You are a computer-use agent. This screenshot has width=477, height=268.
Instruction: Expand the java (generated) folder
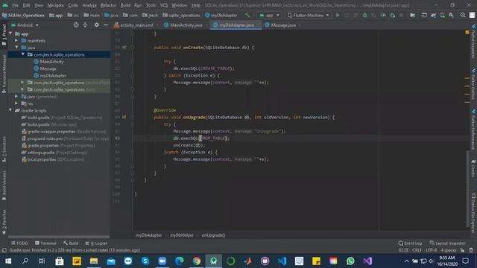[16, 96]
